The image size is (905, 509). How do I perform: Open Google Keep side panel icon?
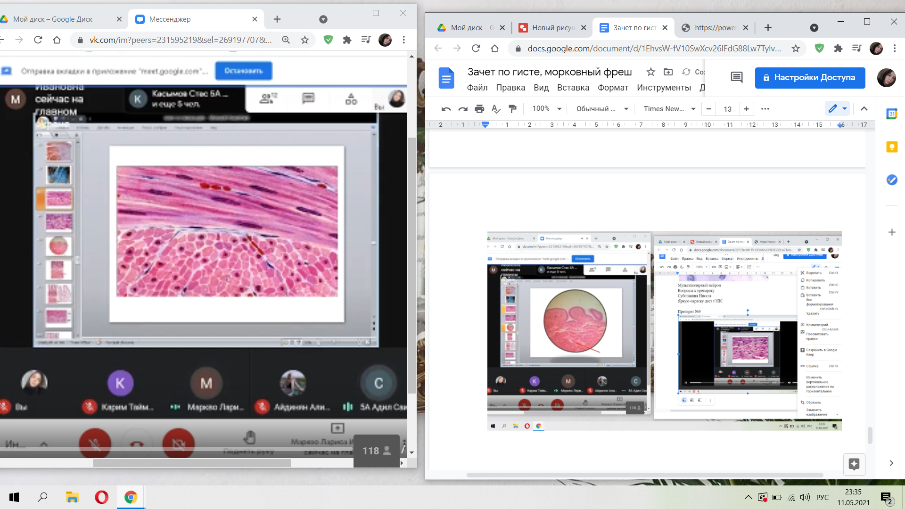pos(892,147)
